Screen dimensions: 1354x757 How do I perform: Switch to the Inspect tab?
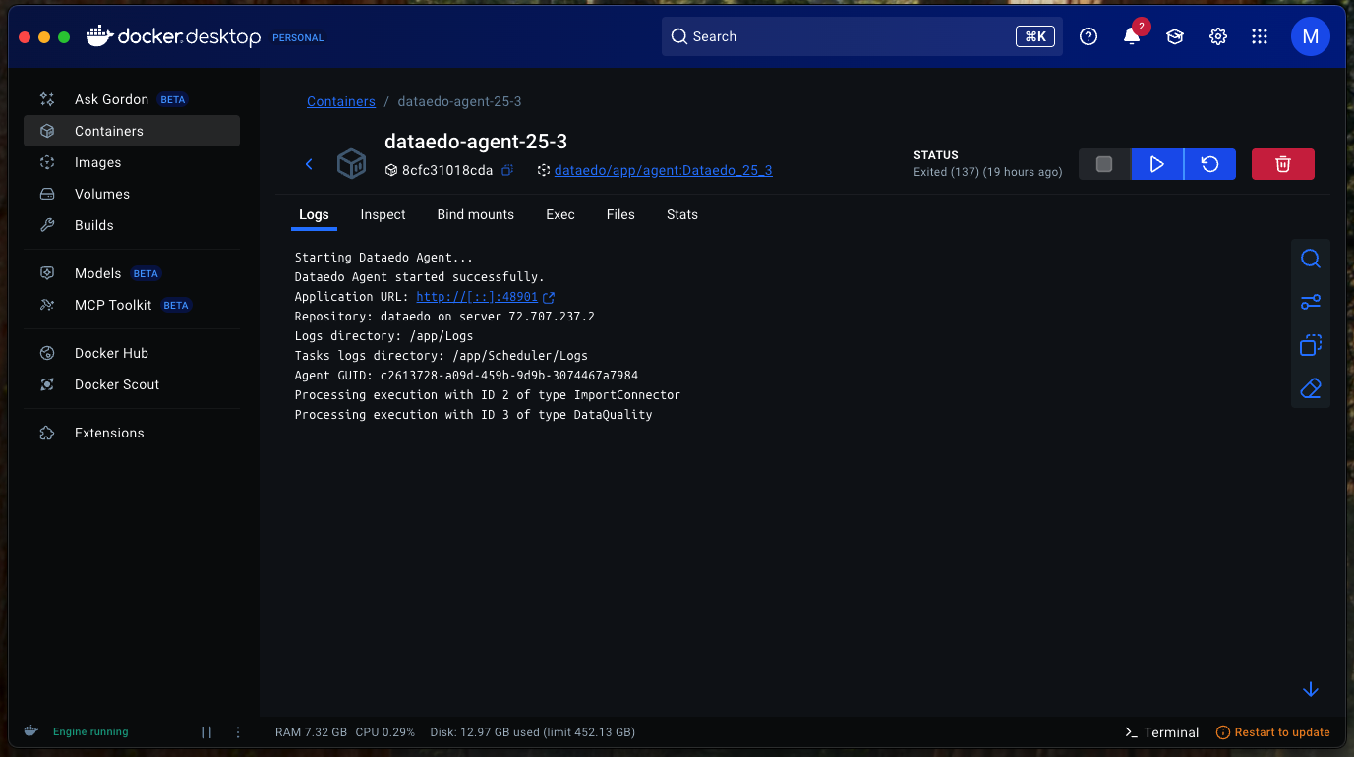[x=383, y=214]
